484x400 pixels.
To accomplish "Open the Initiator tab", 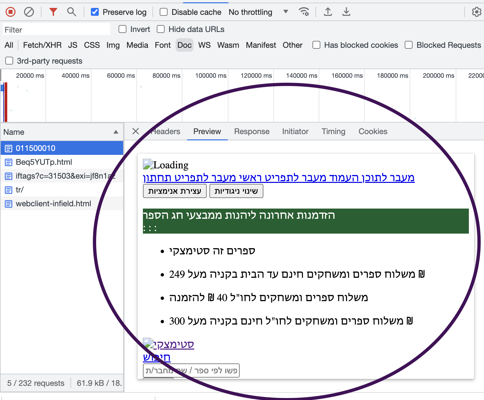I will [295, 131].
